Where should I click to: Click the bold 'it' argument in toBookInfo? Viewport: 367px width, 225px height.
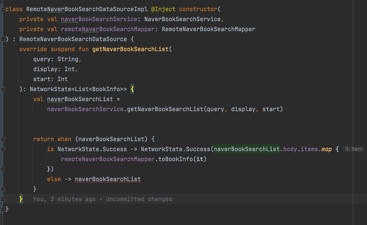(x=200, y=159)
